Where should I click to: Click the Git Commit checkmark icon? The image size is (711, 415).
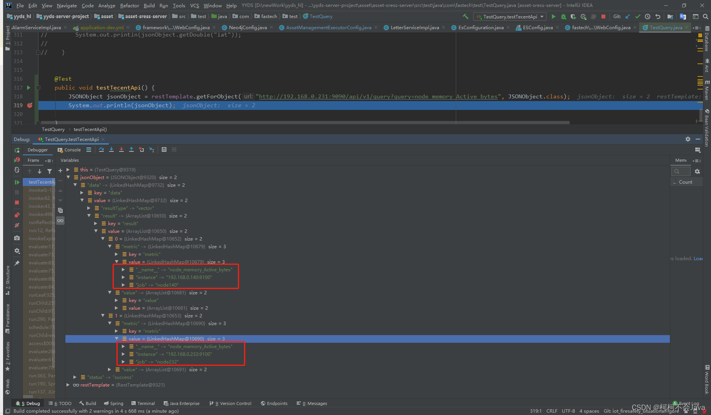click(638, 17)
